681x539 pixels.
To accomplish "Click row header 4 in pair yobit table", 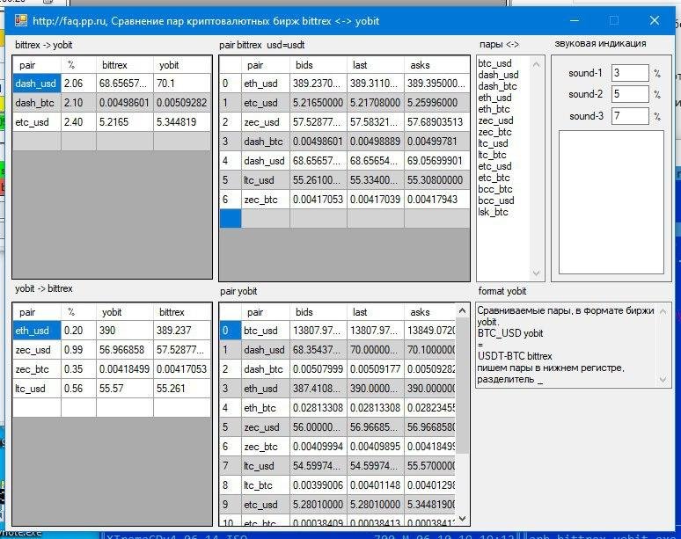I will pos(231,408).
